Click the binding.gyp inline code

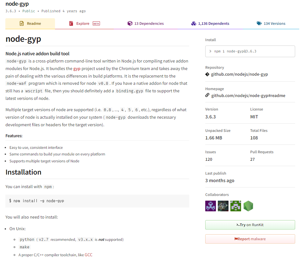pos(129,91)
